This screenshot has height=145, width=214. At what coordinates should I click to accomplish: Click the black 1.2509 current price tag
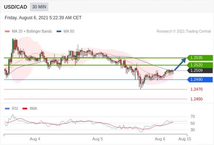pos(200,71)
